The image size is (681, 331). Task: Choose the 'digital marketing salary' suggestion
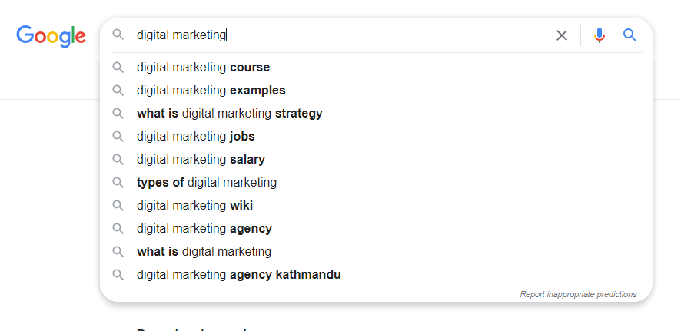(376, 159)
